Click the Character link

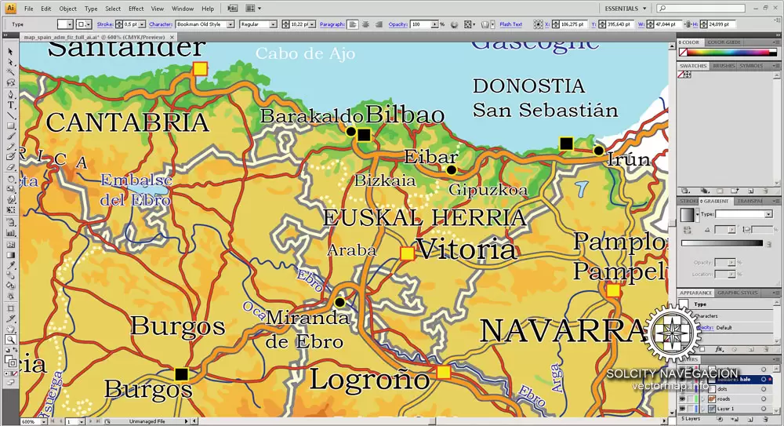click(x=161, y=24)
